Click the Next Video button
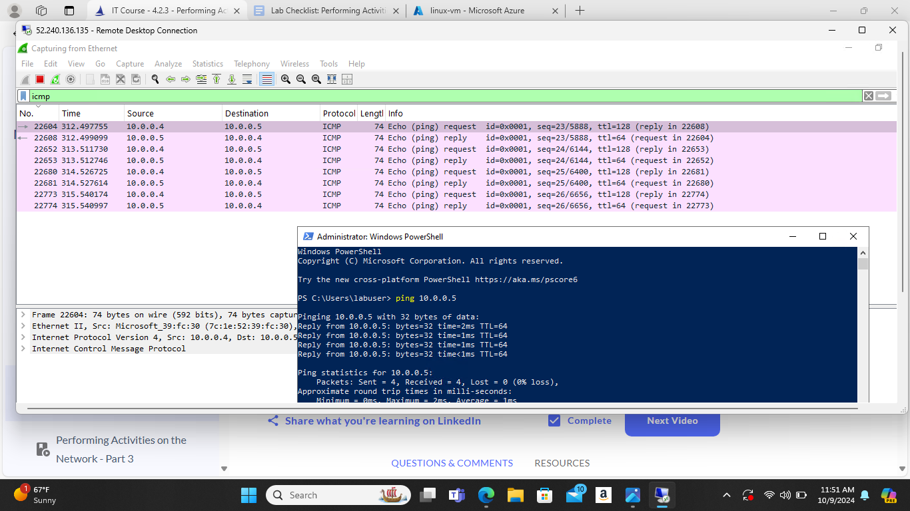Image resolution: width=910 pixels, height=511 pixels. tap(672, 421)
